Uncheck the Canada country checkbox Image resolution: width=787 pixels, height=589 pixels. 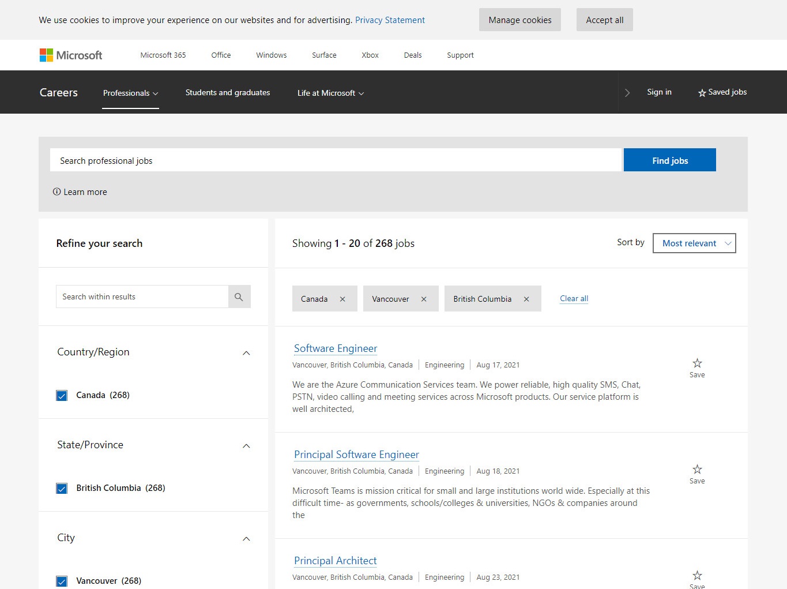tap(62, 396)
